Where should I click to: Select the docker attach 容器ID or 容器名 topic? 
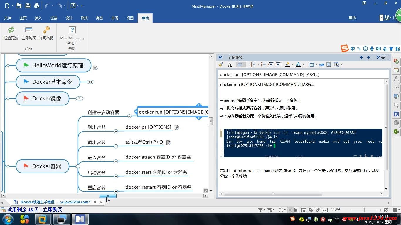(x=158, y=157)
